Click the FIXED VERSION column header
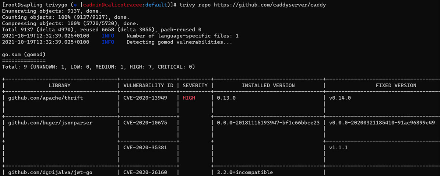 (x=396, y=85)
